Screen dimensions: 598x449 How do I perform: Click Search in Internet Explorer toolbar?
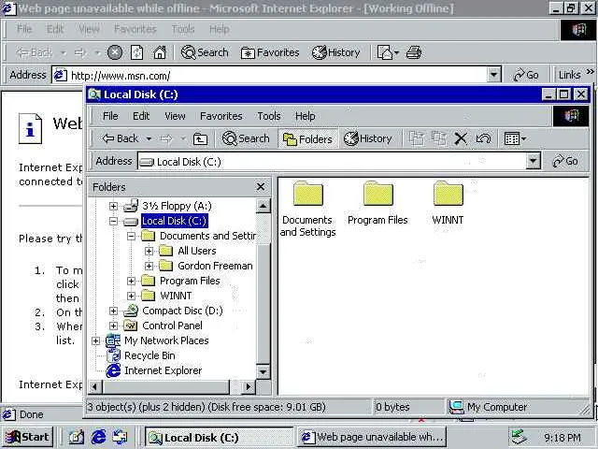[x=205, y=52]
